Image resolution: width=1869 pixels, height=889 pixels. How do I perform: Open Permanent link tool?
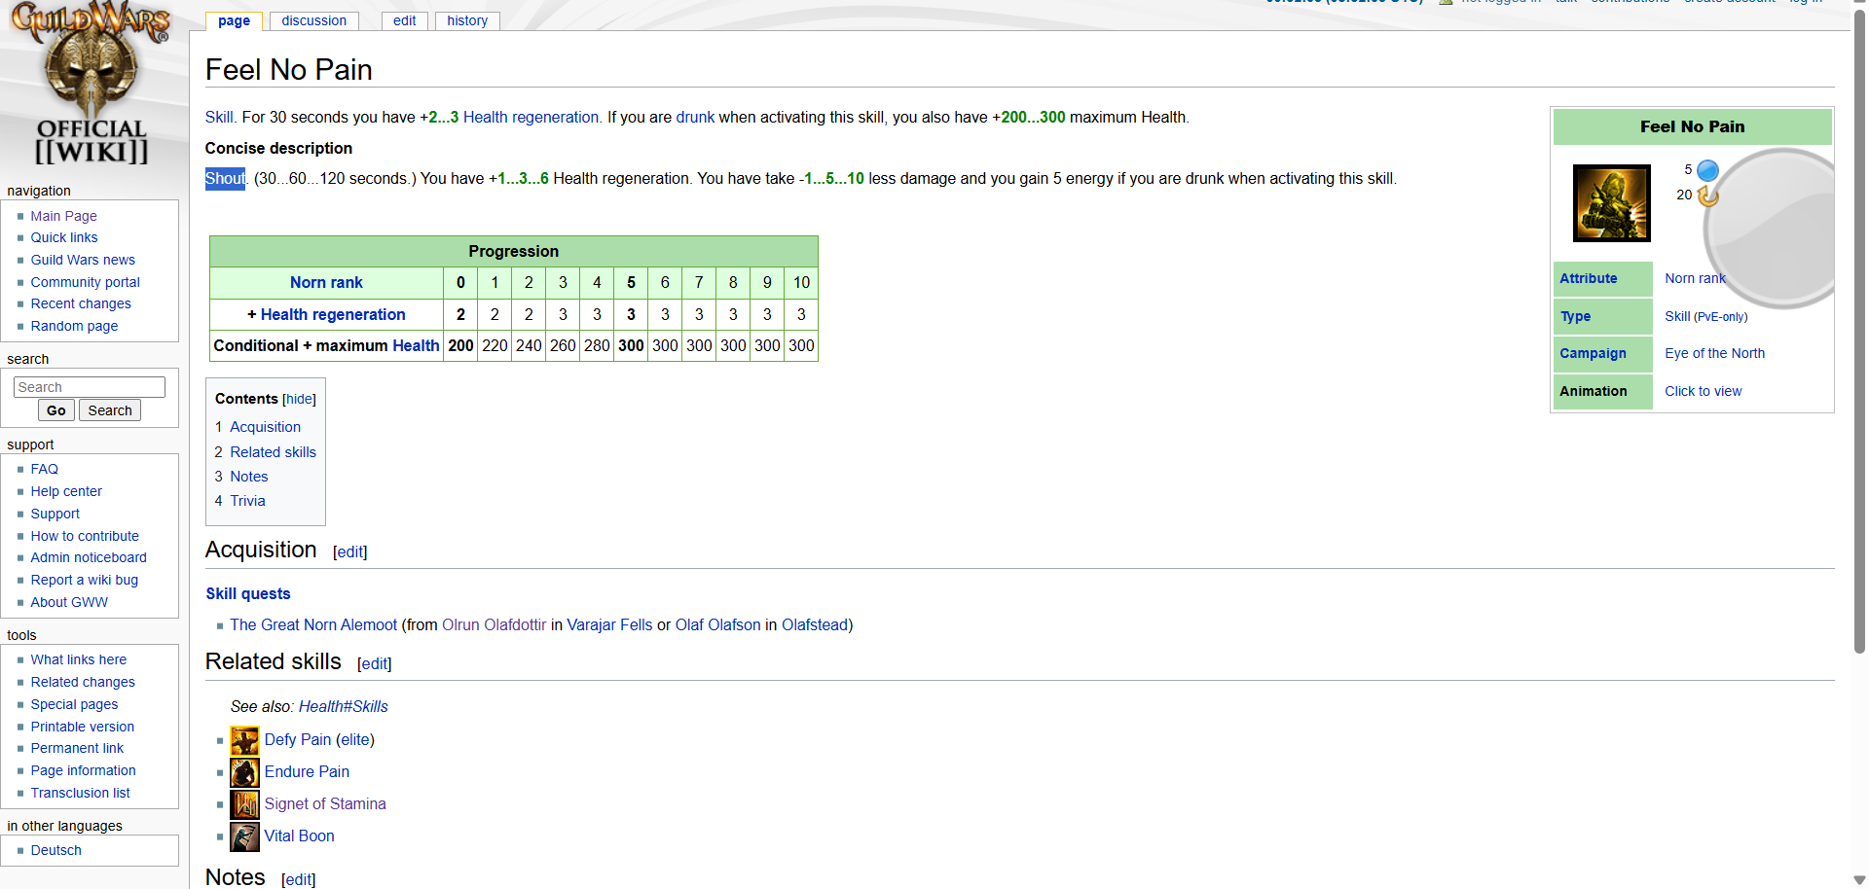pos(77,748)
